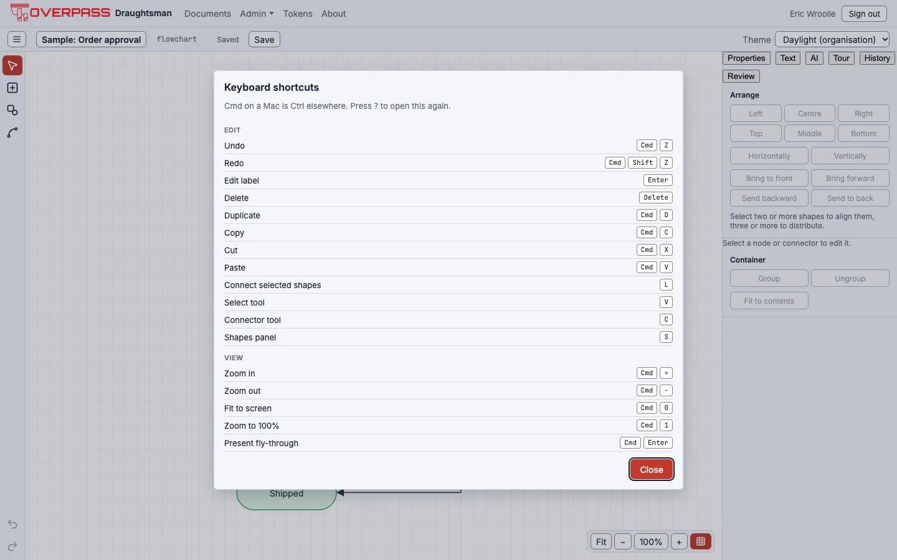Open the About page
This screenshot has height=560, width=897.
[333, 14]
